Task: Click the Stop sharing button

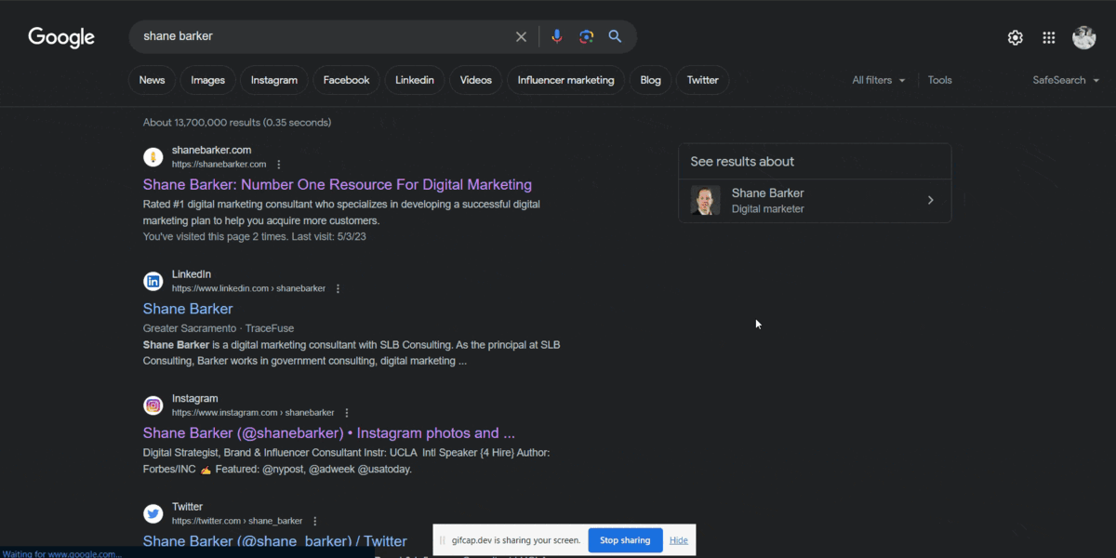Action: pyautogui.click(x=625, y=540)
